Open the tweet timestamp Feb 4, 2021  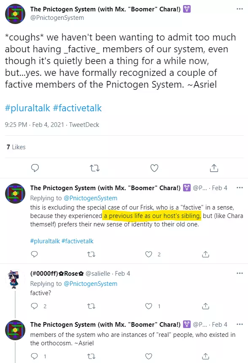[48, 125]
